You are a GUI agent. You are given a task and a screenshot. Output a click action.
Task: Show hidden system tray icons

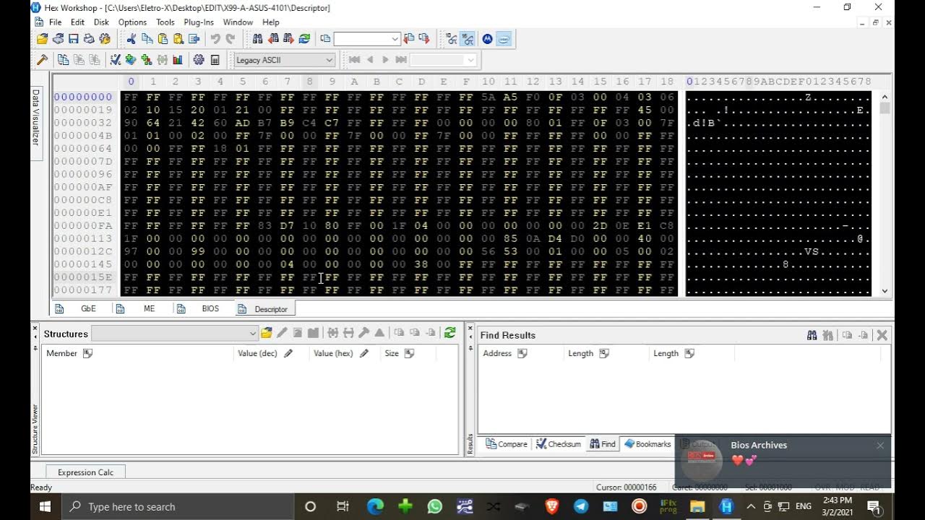coord(750,506)
